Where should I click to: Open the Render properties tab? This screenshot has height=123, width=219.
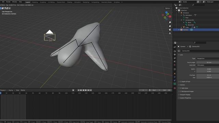click(175, 51)
